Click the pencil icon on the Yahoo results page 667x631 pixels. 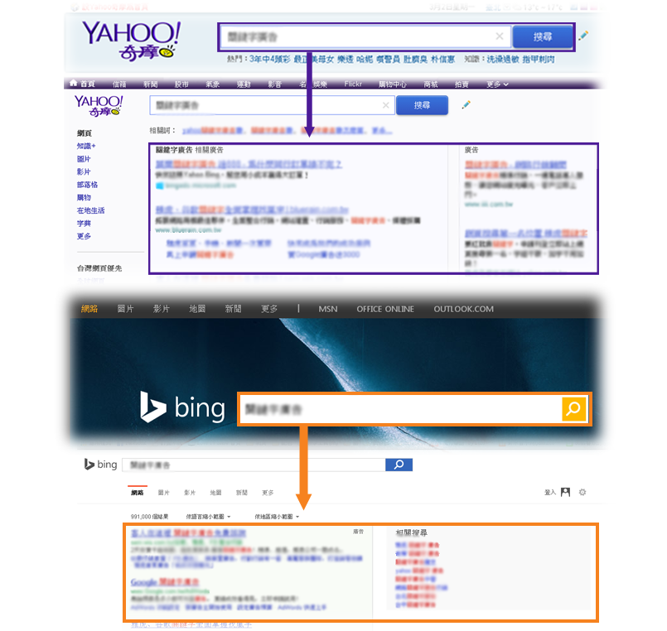(x=466, y=104)
